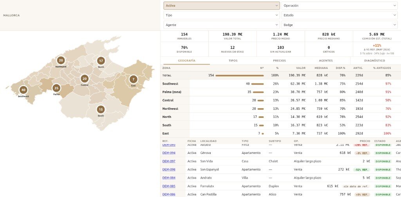Sort by the Valor column header
Viewport: 401px width, 197px height.
coord(301,68)
